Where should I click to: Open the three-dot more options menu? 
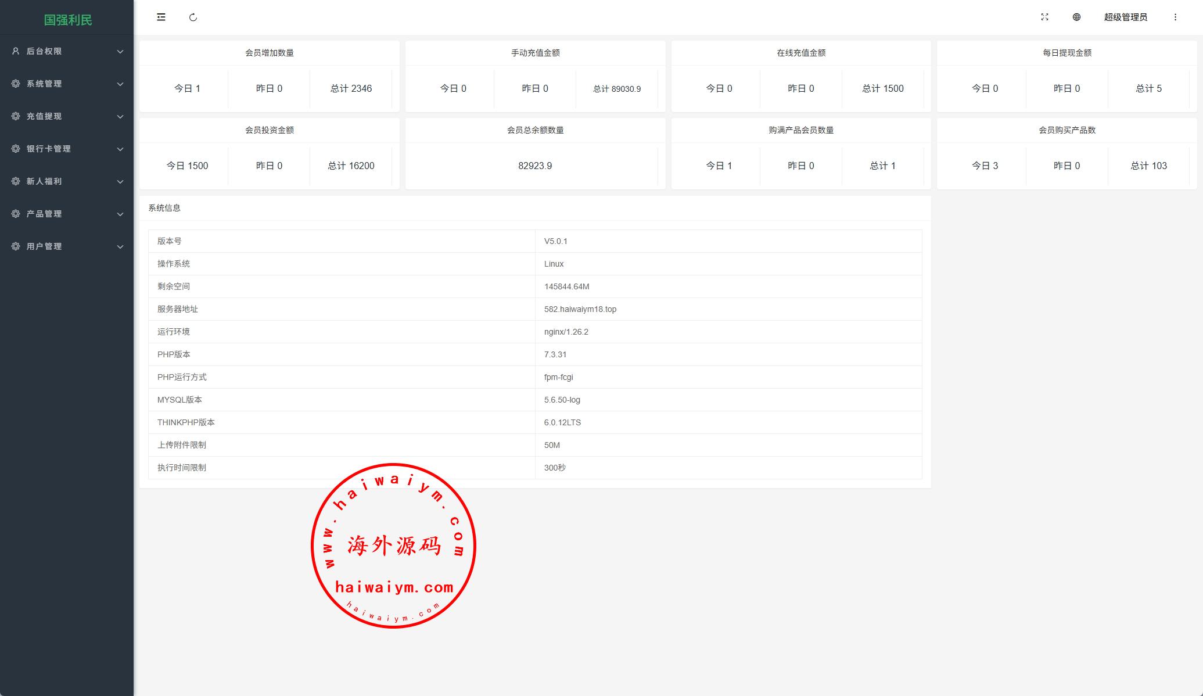[x=1175, y=17]
